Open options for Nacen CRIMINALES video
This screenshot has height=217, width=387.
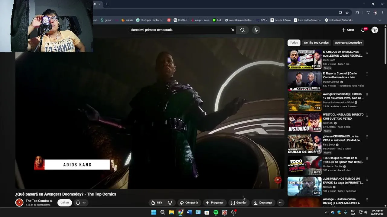(367, 137)
